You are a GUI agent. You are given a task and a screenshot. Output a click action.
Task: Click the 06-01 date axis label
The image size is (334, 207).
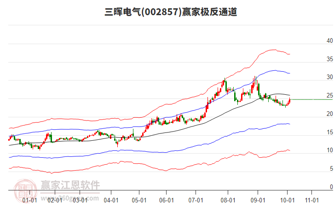(x=167, y=200)
